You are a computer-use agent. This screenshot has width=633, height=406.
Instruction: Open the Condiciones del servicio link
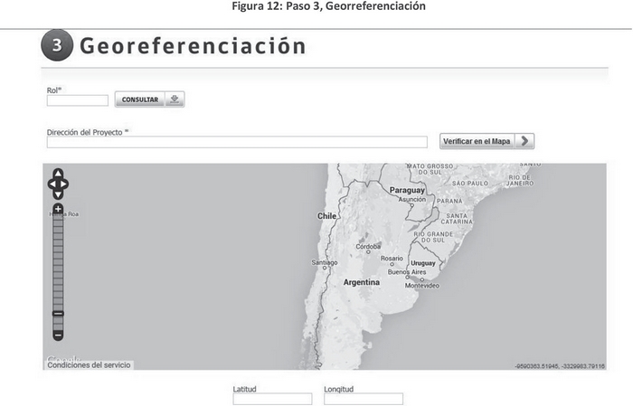point(89,364)
